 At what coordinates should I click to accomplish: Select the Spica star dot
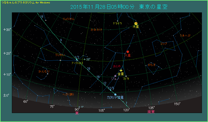click(126, 76)
